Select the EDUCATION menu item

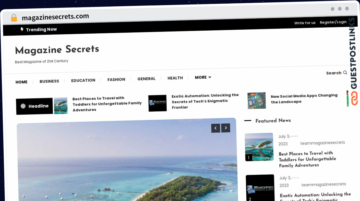pyautogui.click(x=83, y=80)
